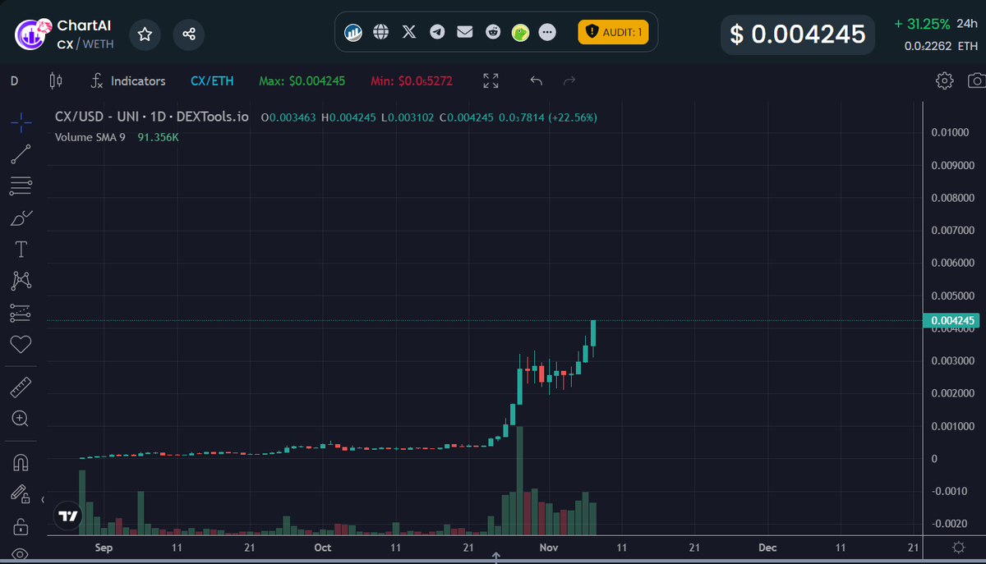Pick the brush drawing tool

click(21, 218)
